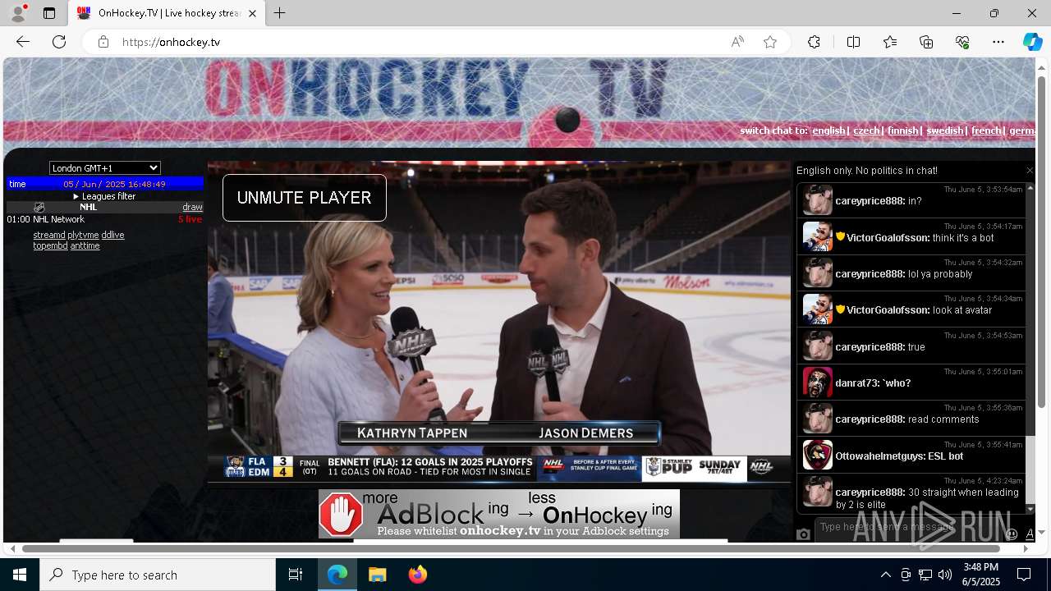Click username Ottowahelmetguys in chat
This screenshot has width=1051, height=591.
pyautogui.click(x=879, y=456)
